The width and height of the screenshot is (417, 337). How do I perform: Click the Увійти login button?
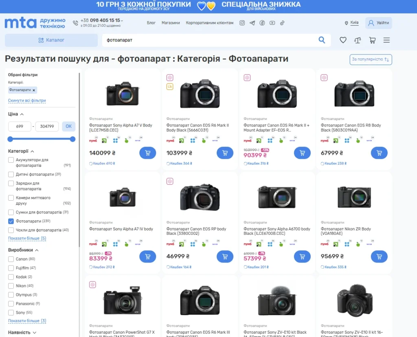(378, 23)
